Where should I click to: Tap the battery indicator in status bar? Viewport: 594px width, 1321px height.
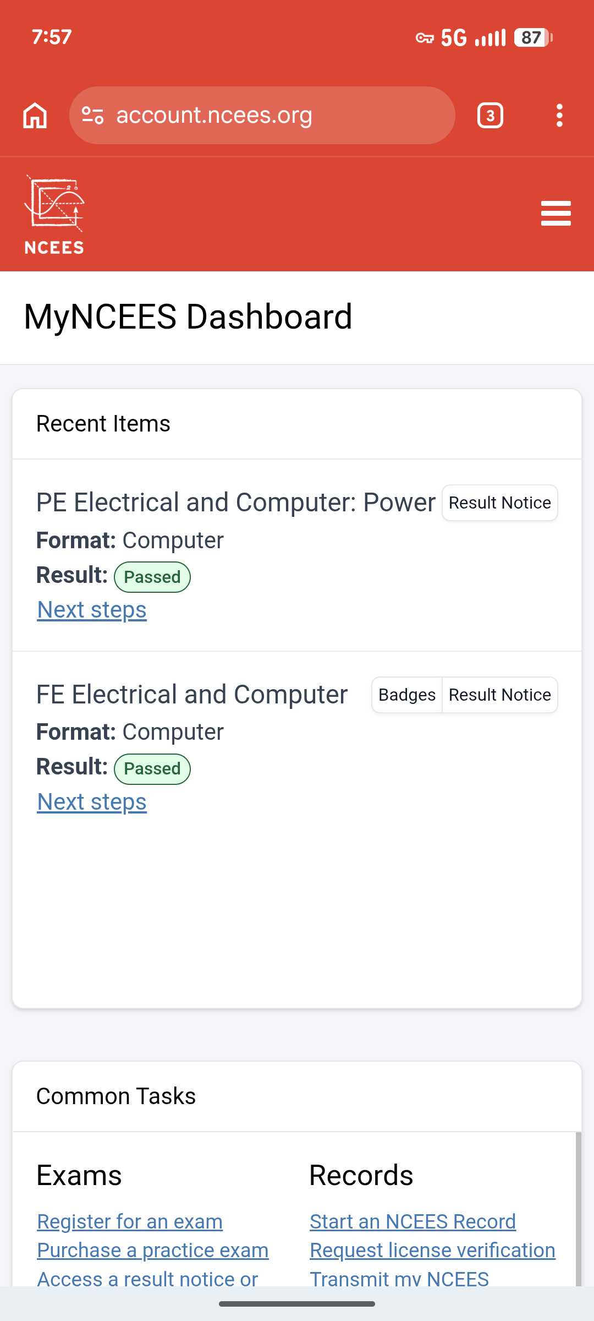pos(532,37)
